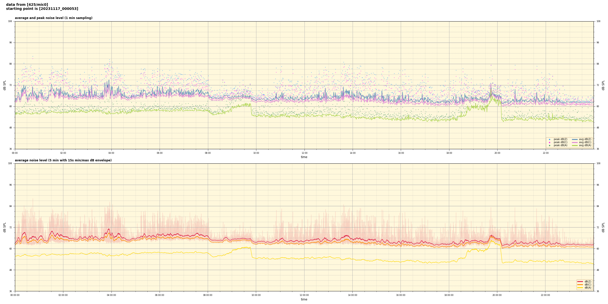The width and height of the screenshot is (608, 304).
Task: Click the peak dB(Z) legend marker
Action: pos(549,139)
